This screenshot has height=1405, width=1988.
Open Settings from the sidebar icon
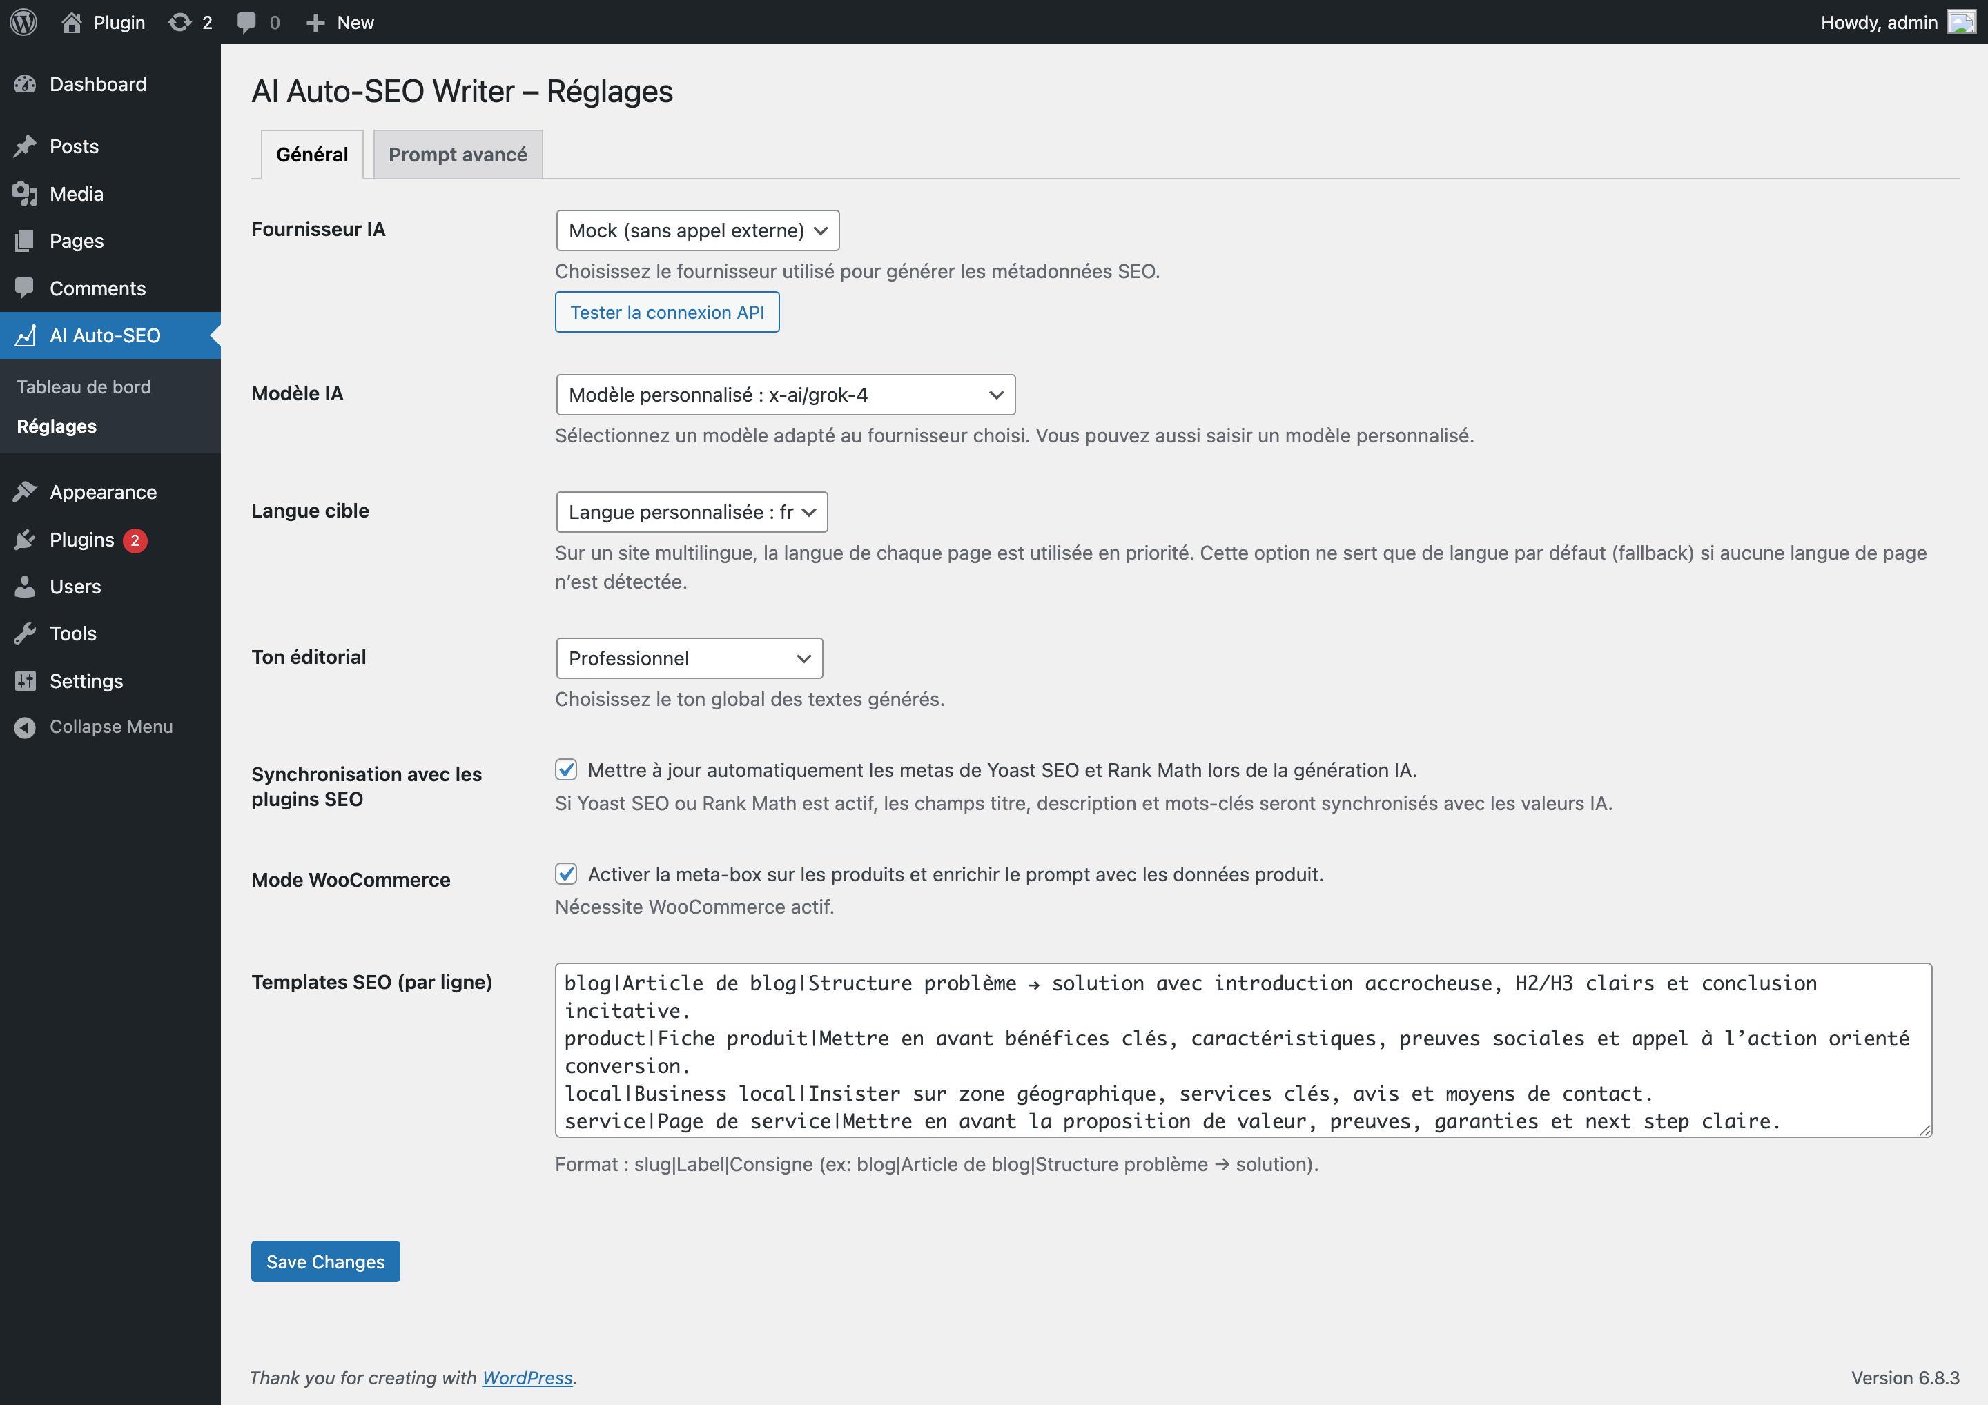25,680
